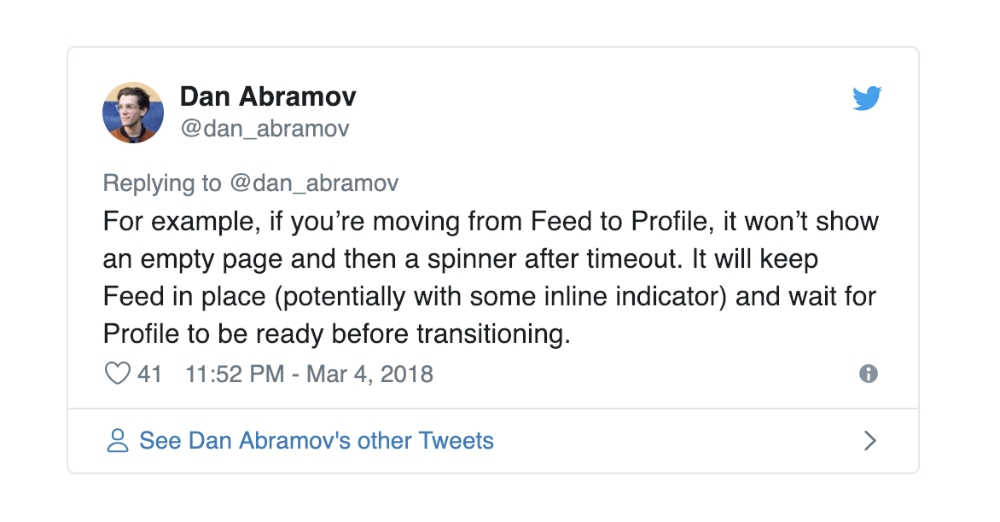Click the right chevron arrow in footer

(x=870, y=440)
